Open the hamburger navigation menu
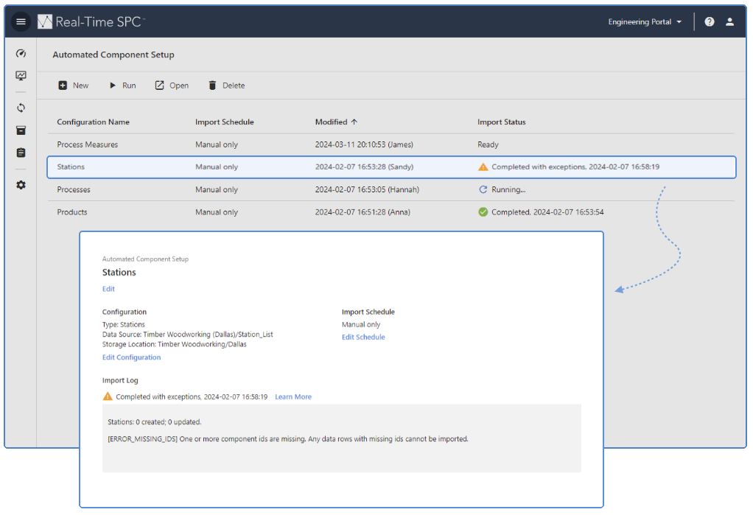Viewport: 753px width, 515px height. (x=21, y=21)
